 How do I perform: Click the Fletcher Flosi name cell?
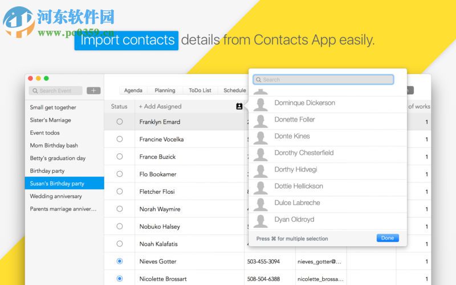(x=189, y=192)
